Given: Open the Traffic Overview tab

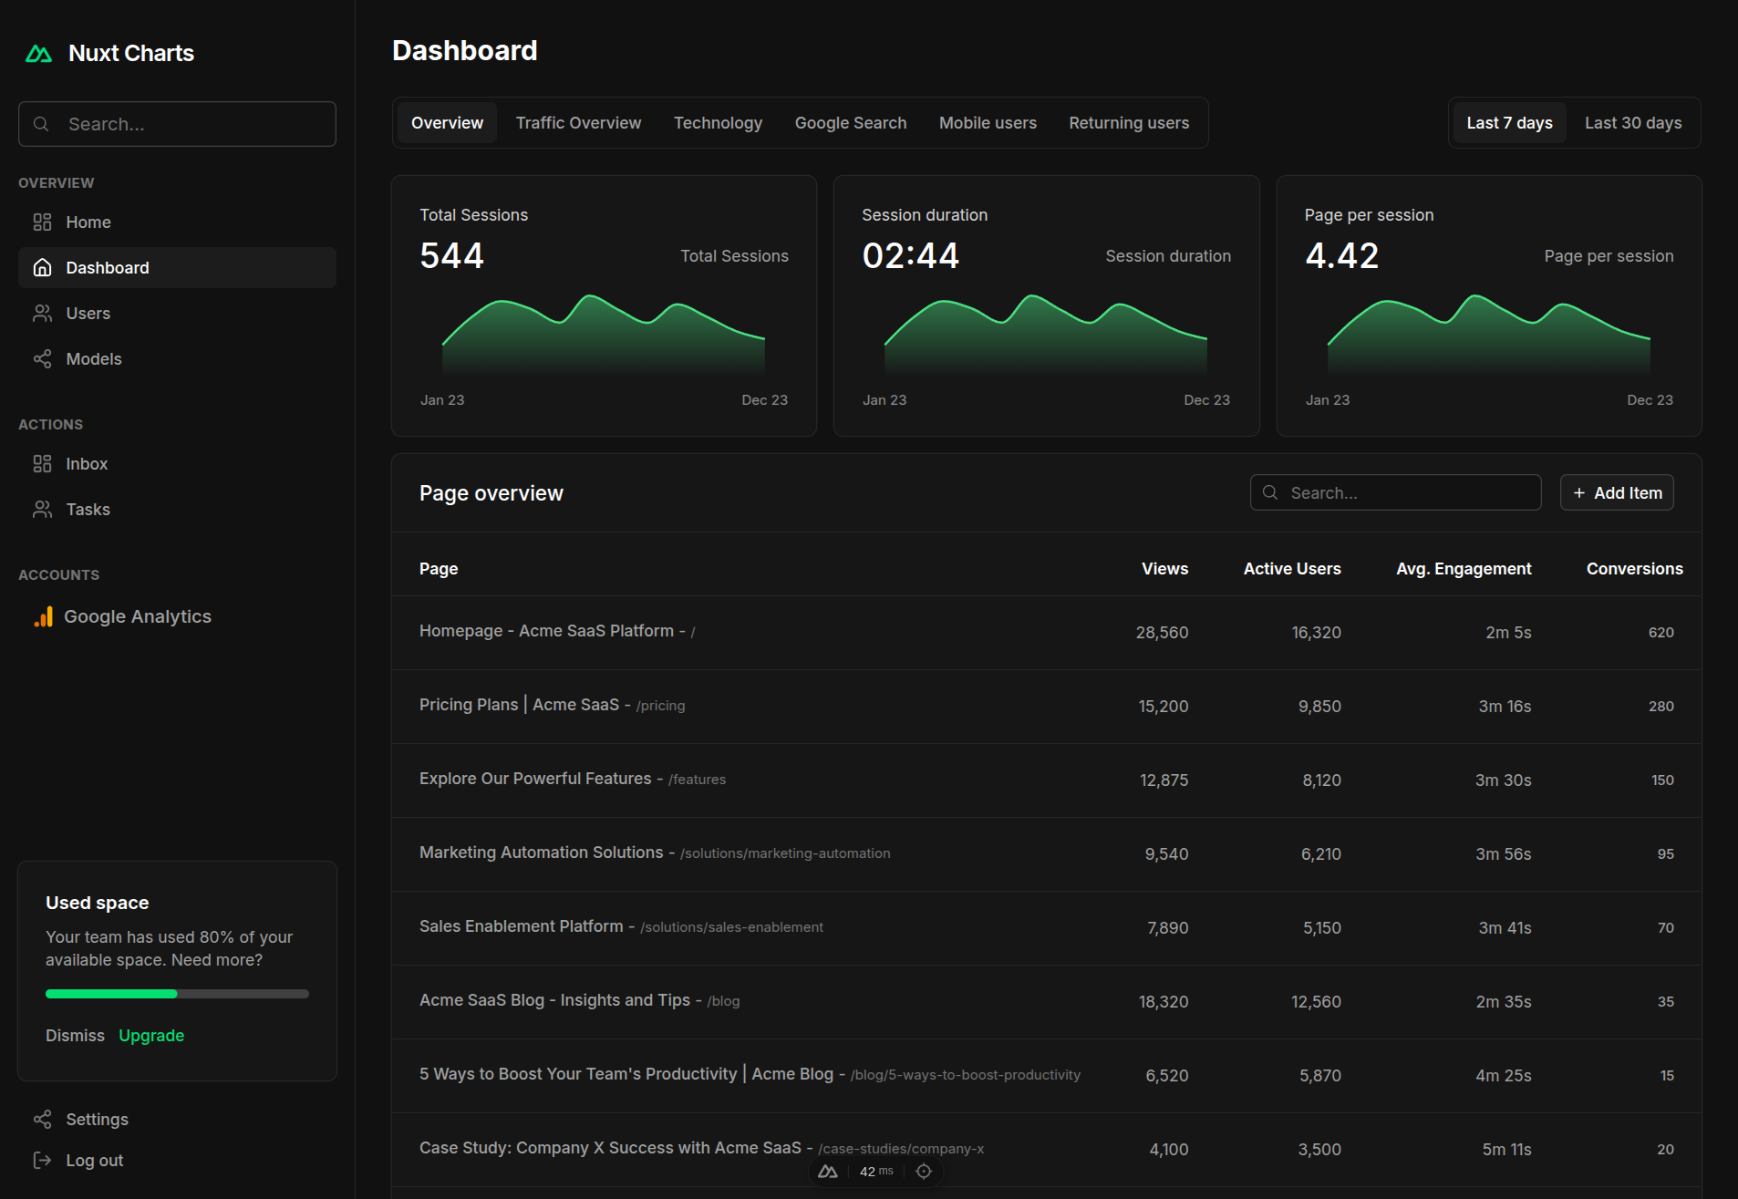Looking at the screenshot, I should click(x=578, y=123).
